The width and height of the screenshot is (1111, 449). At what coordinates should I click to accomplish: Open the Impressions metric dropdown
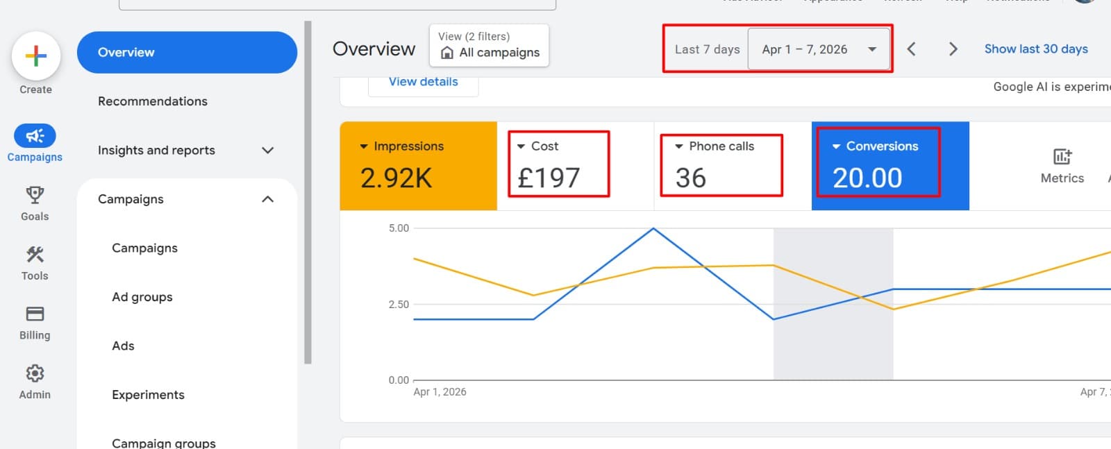tap(401, 146)
